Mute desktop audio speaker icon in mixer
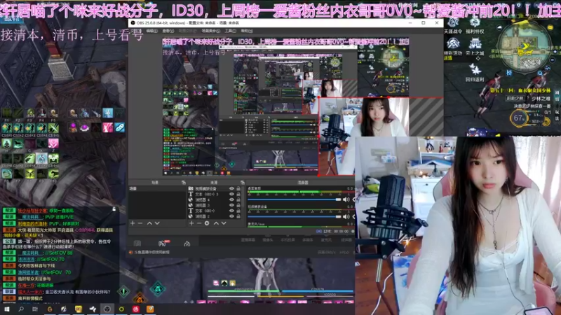 [346, 199]
